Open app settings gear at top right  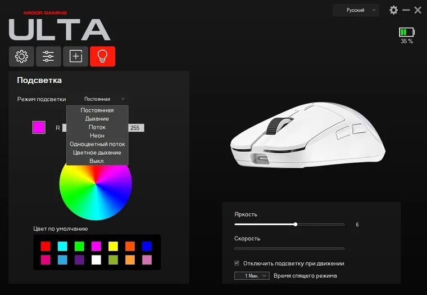393,10
